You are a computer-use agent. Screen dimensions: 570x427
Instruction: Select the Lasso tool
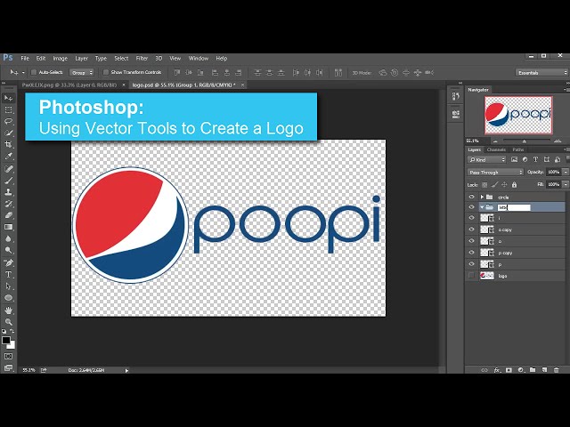tap(8, 121)
